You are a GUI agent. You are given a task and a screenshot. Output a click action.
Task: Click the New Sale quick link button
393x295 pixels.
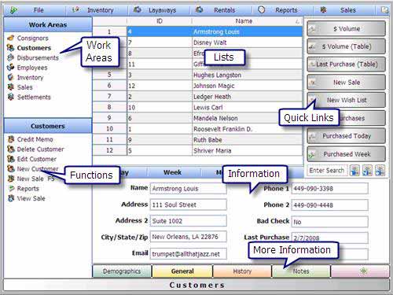347,82
